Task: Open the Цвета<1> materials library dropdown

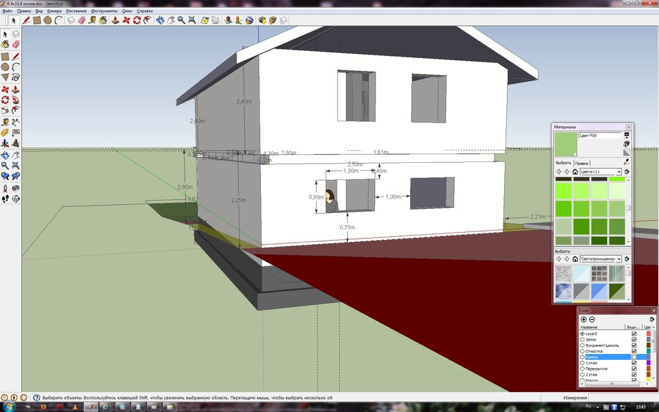Action: pyautogui.click(x=619, y=171)
